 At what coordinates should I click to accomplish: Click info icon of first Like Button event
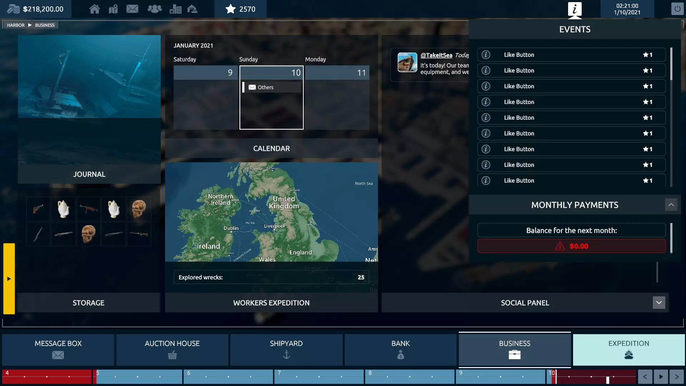click(486, 55)
